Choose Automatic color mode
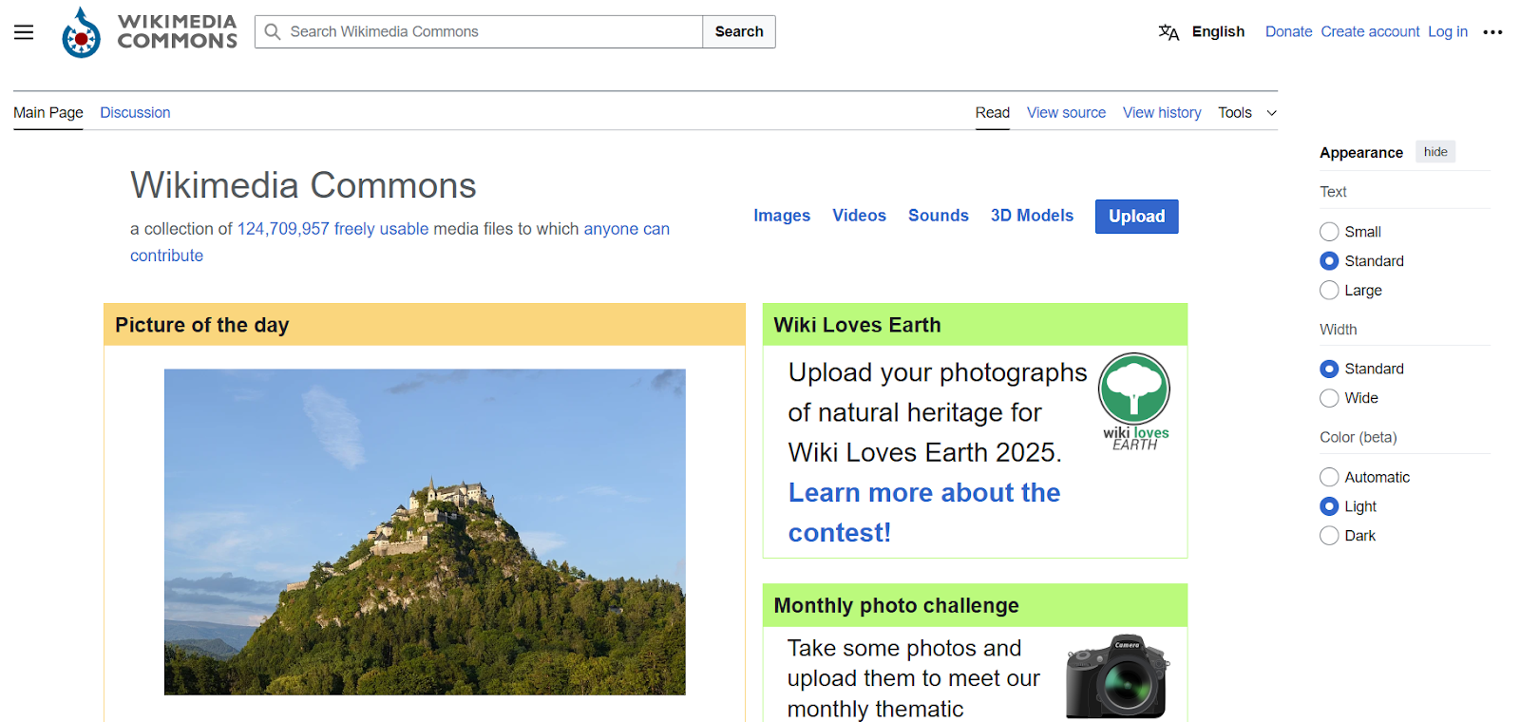The width and height of the screenshot is (1520, 722). point(1329,477)
